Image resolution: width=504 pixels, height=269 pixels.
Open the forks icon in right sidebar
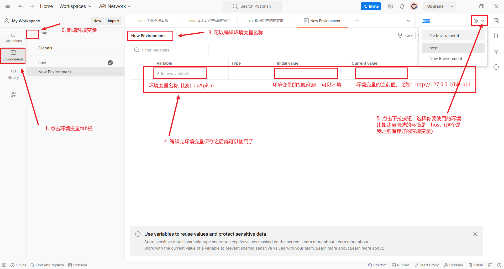[496, 51]
